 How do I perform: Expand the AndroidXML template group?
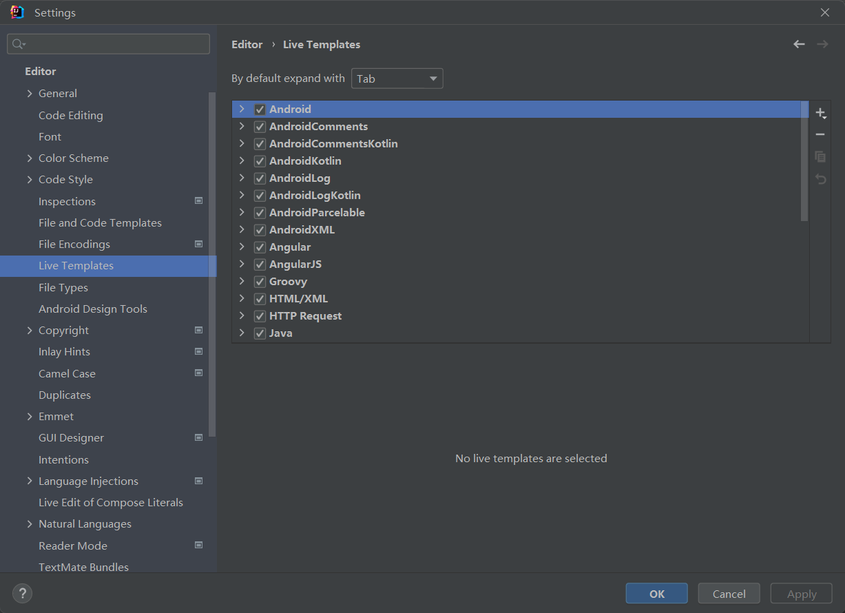point(242,230)
